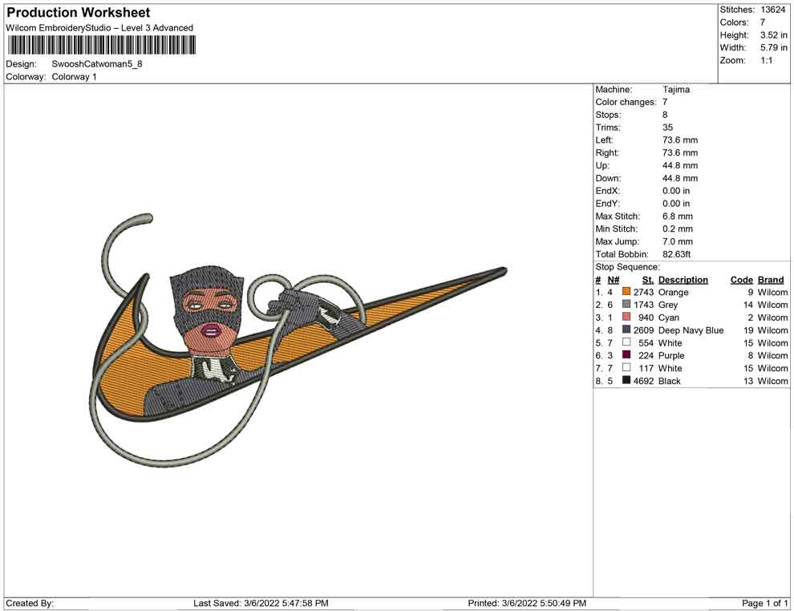Click the Min Stitch value '0.2 mm'
Screen dimensions: 794x611
[x=678, y=229]
